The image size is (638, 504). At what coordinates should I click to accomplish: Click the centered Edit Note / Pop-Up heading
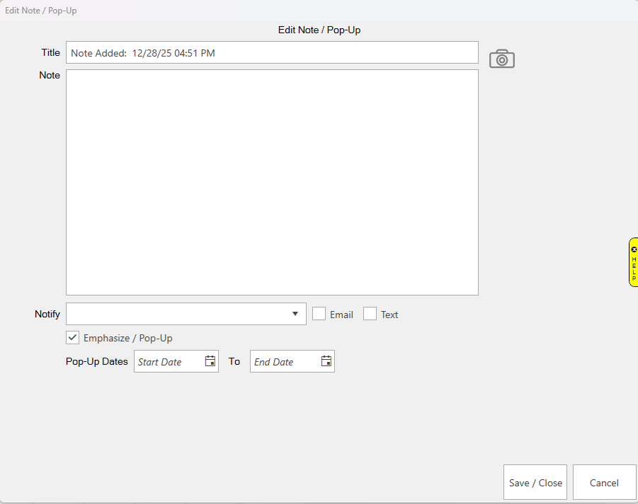319,30
